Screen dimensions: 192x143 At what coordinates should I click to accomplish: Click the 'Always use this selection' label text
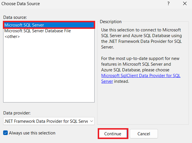[32, 133]
